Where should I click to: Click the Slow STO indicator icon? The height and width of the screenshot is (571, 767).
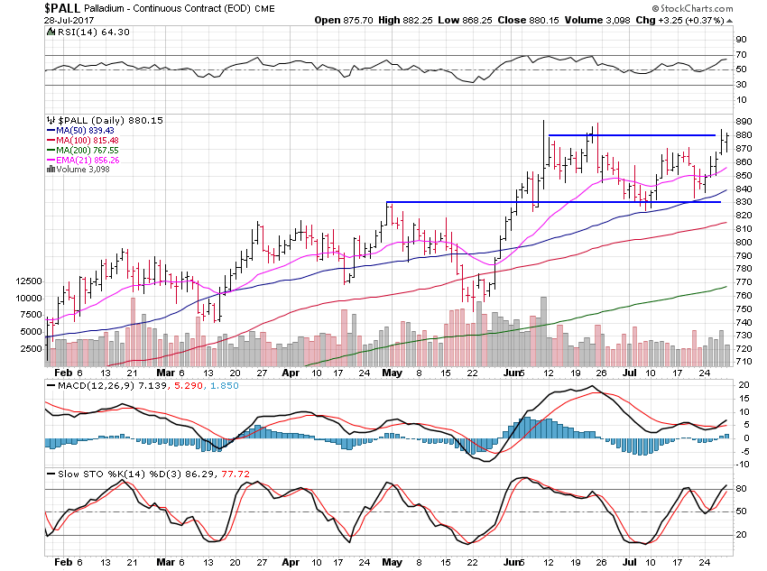tap(48, 473)
